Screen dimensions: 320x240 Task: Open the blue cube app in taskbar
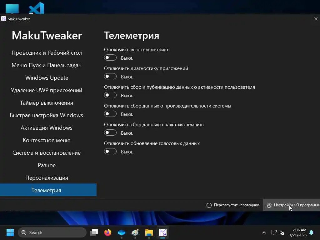[122, 232]
